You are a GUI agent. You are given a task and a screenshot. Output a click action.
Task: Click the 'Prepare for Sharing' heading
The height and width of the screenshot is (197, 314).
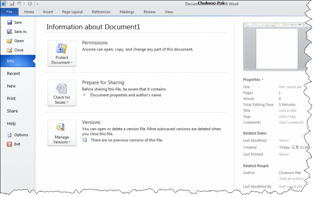103,82
